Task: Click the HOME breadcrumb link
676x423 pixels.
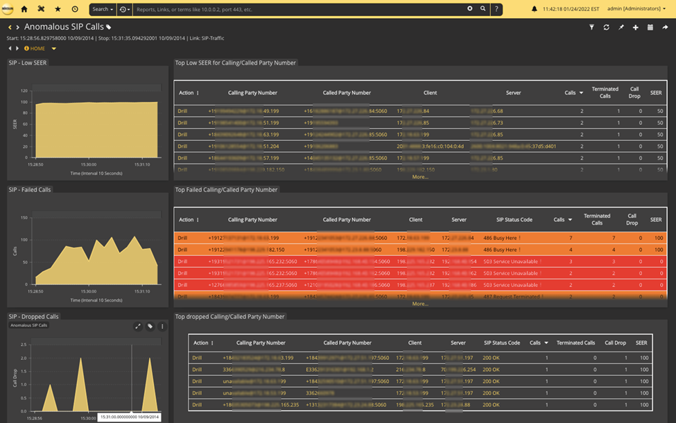Action: 37,49
